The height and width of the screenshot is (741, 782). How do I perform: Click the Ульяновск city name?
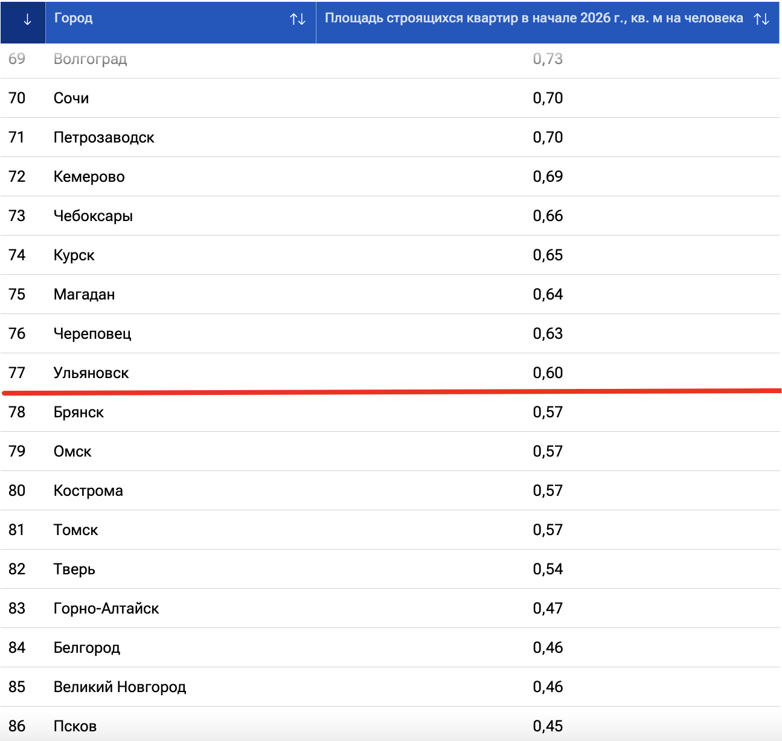point(91,373)
